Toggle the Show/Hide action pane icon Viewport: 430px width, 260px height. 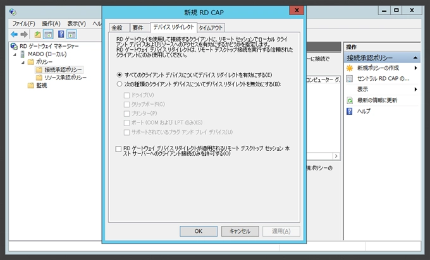(x=72, y=35)
